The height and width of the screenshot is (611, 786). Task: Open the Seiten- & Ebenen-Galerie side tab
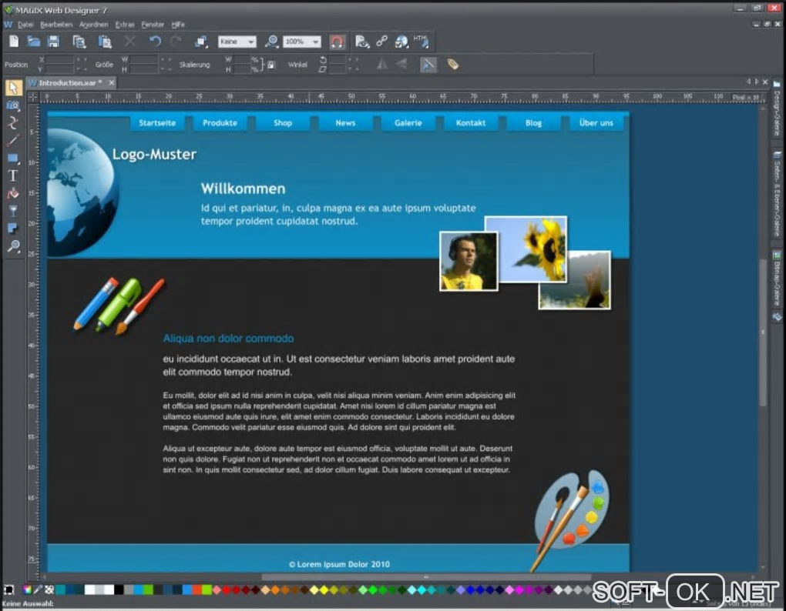[777, 193]
